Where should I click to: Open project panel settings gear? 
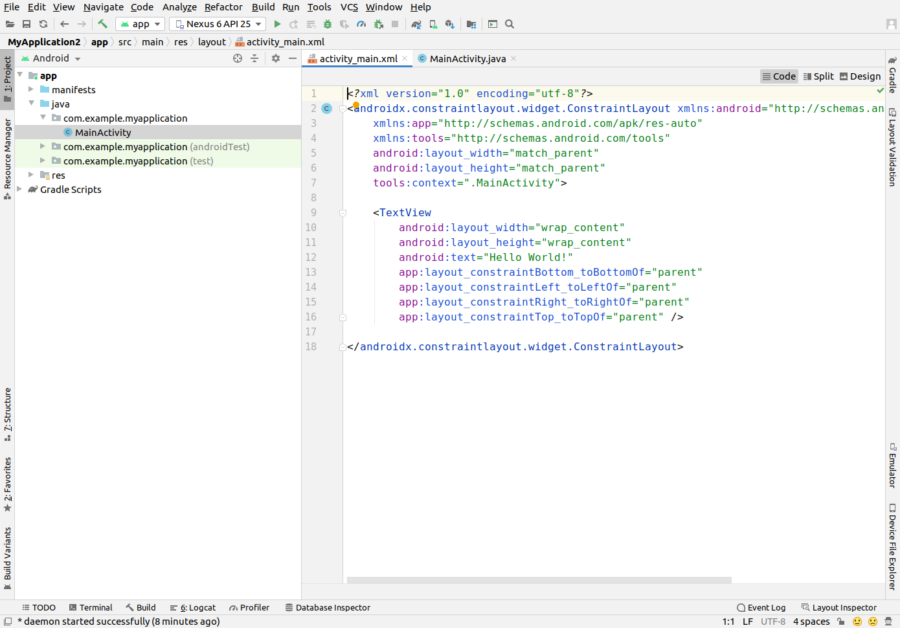coord(276,58)
